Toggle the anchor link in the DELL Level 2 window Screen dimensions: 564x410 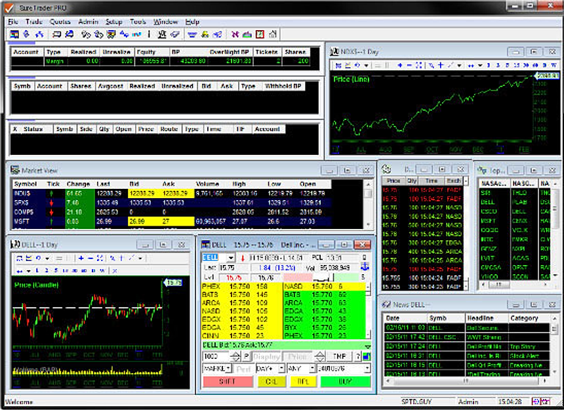point(365,267)
